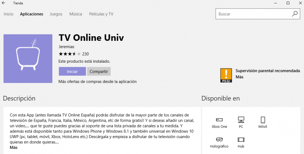Image resolution: width=304 pixels, height=154 pixels.
Task: Open the Música tab
Action: point(76,14)
